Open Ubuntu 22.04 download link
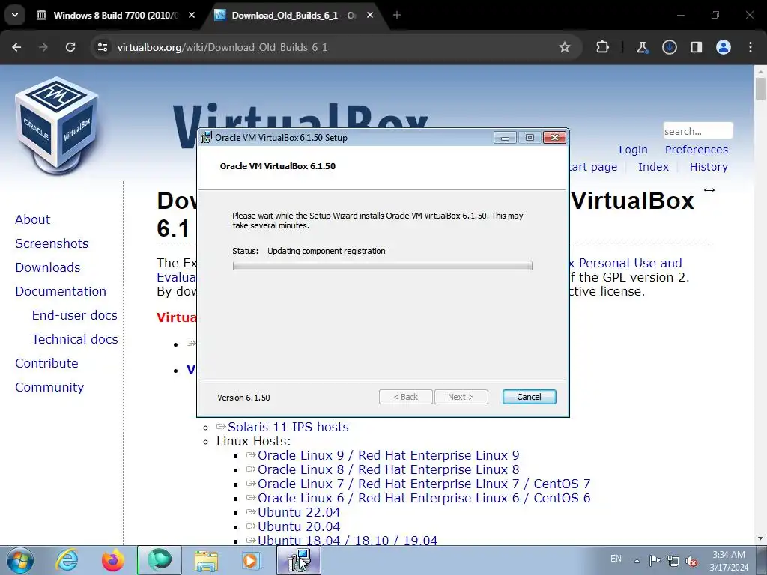This screenshot has width=767, height=575. [x=299, y=512]
